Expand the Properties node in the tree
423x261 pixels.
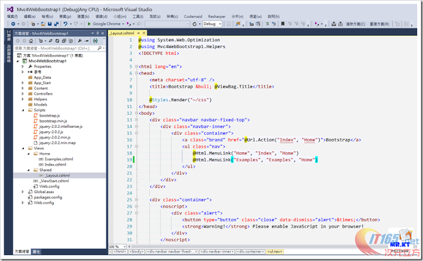(23, 67)
